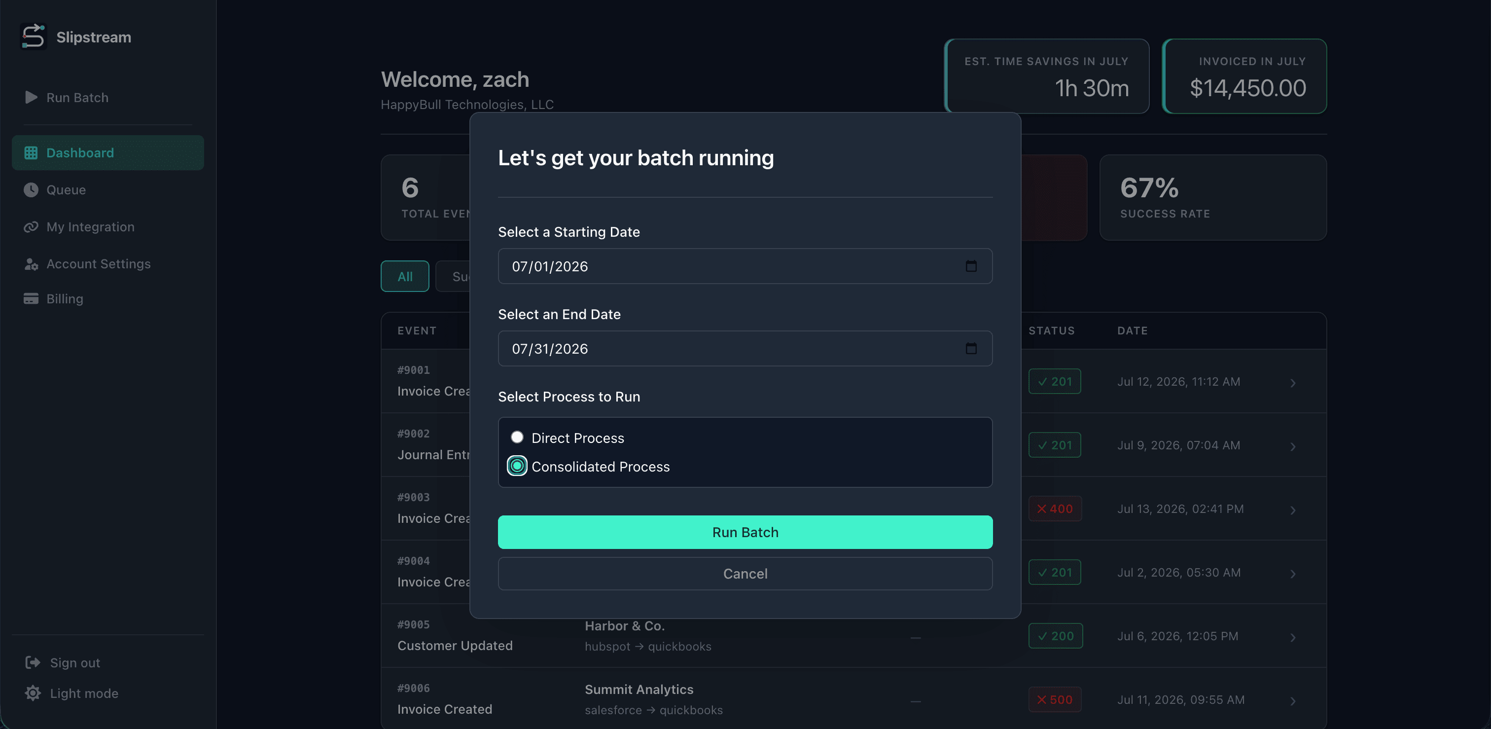This screenshot has width=1491, height=729.
Task: Click the end date field 07/31/2026
Action: pyautogui.click(x=745, y=349)
